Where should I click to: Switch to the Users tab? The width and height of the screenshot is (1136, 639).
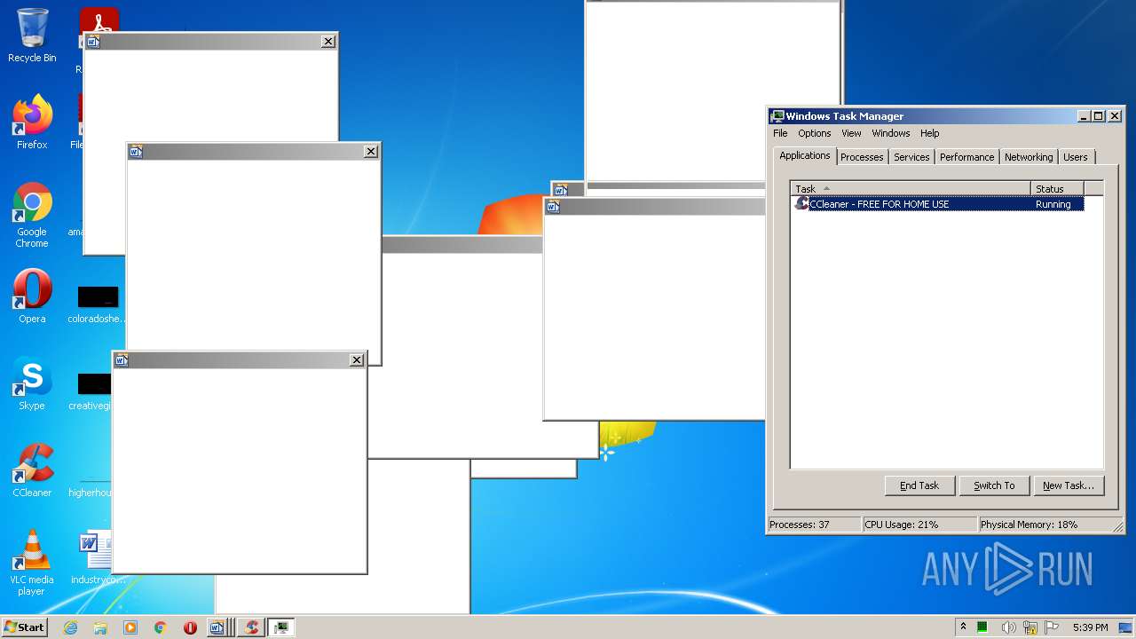(1076, 157)
